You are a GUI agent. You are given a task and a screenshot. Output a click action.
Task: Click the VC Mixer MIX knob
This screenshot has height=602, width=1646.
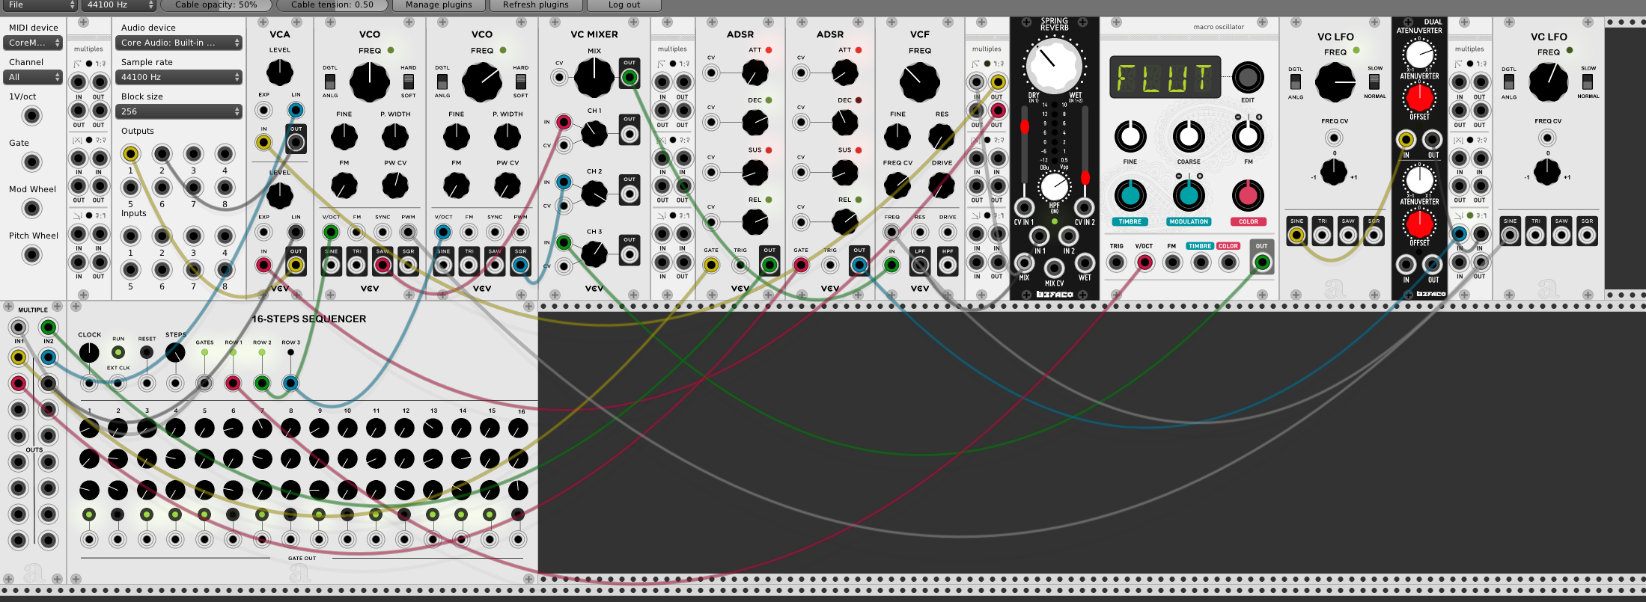click(594, 77)
